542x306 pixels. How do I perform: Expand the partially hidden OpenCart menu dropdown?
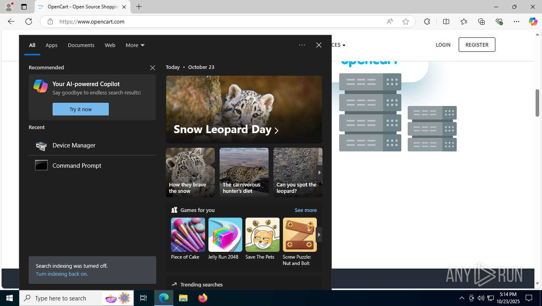pyautogui.click(x=338, y=45)
